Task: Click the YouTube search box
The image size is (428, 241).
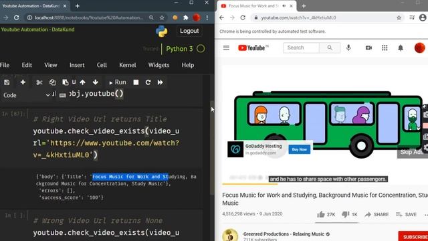Action: pos(301,48)
